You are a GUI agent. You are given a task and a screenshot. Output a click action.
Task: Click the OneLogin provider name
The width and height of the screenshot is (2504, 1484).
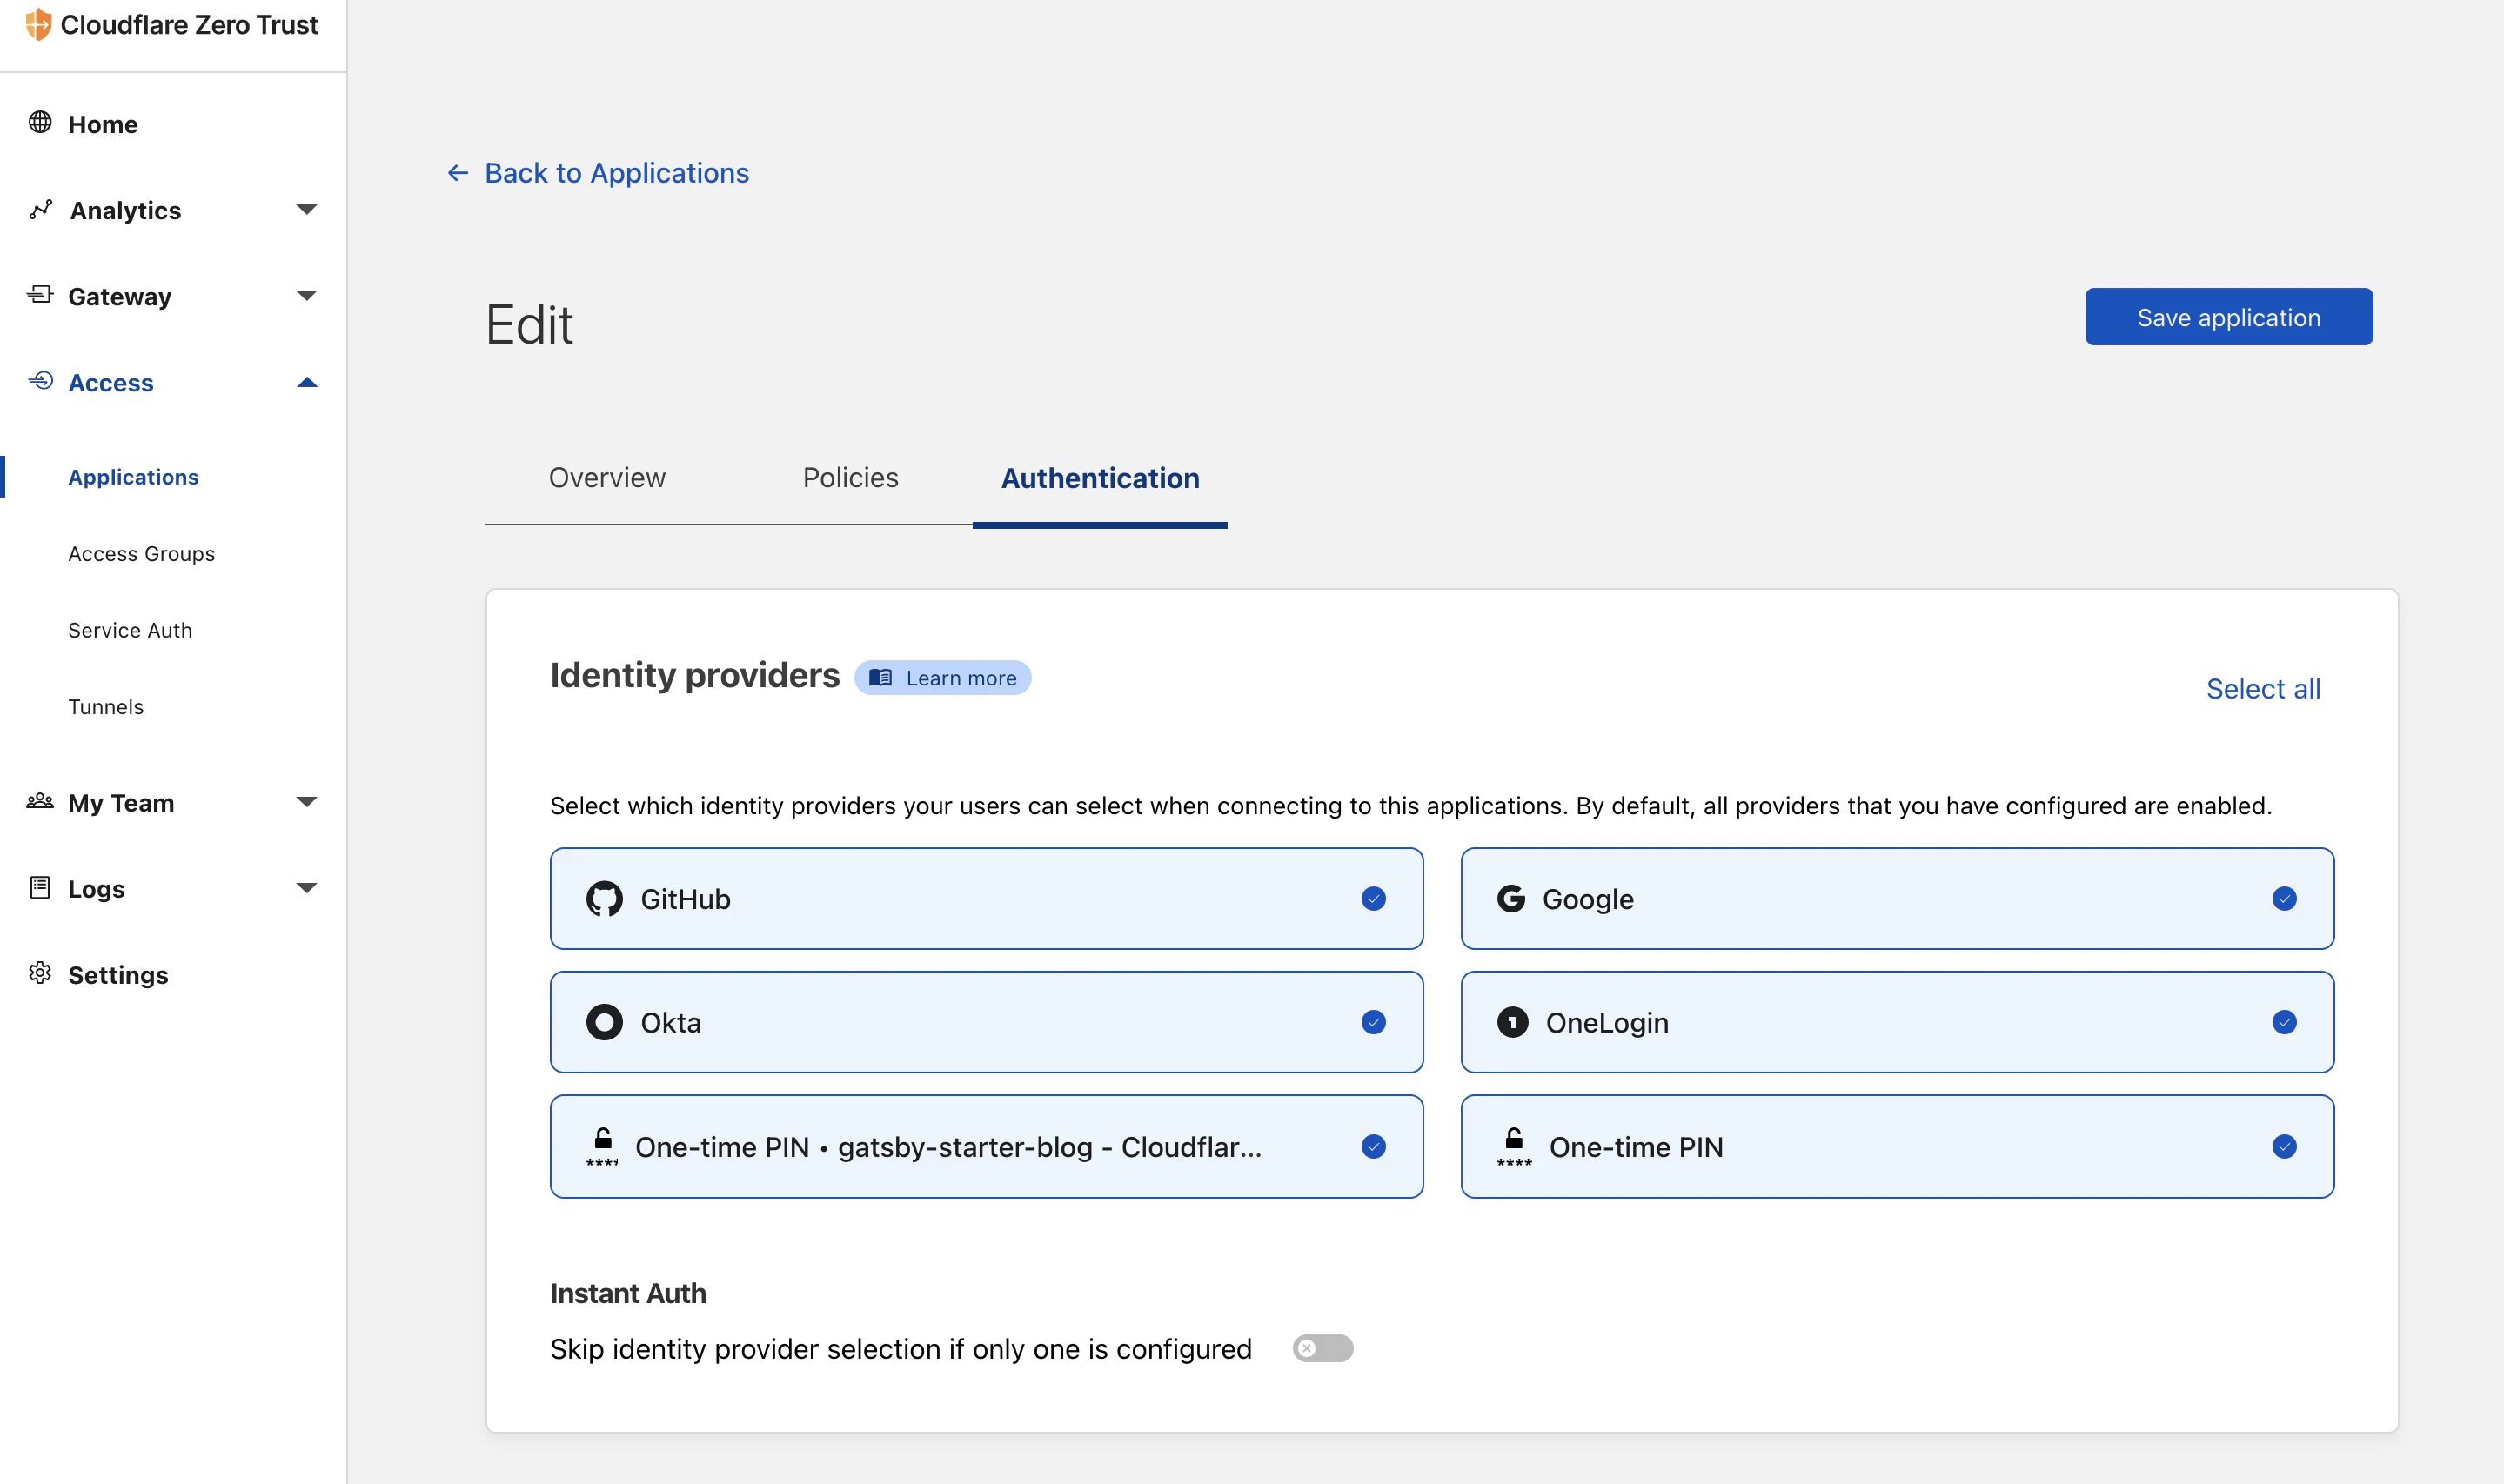point(1607,1022)
